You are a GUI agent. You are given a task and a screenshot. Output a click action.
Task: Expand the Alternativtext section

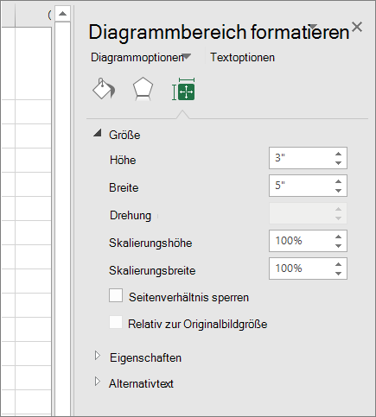pos(98,382)
